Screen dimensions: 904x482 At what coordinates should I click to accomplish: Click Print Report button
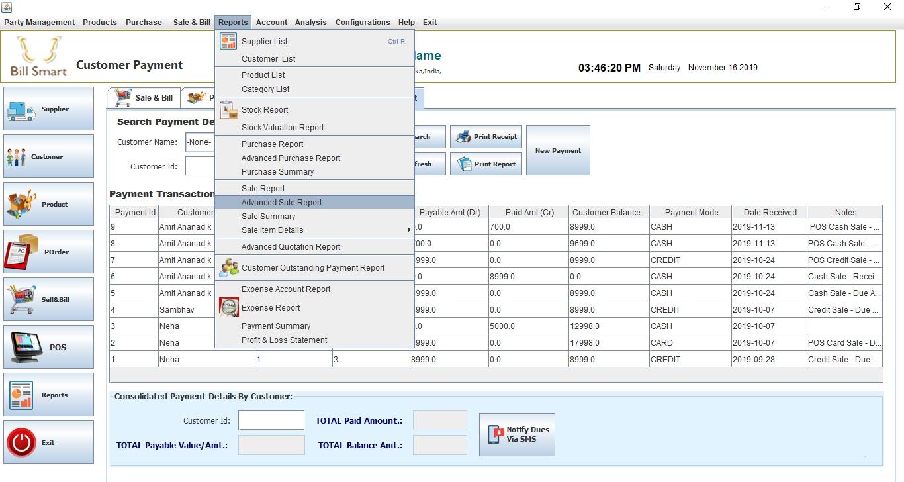486,164
